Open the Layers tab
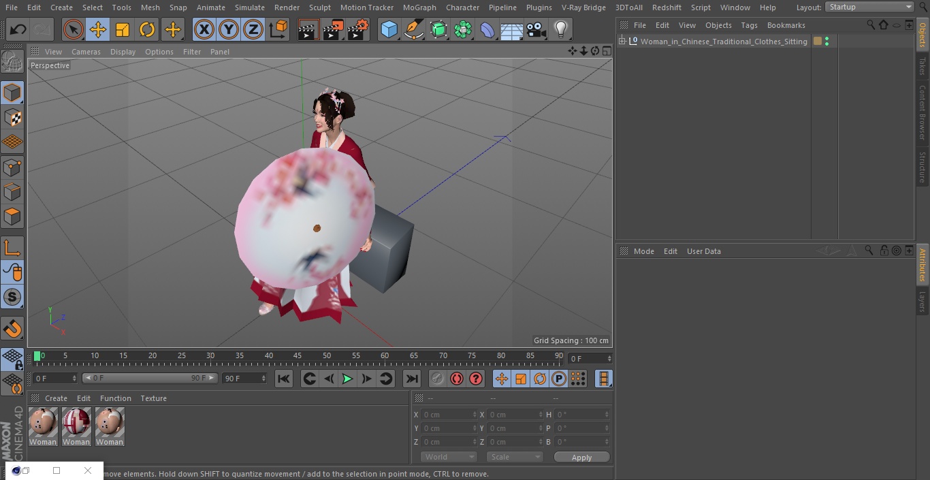 [923, 301]
